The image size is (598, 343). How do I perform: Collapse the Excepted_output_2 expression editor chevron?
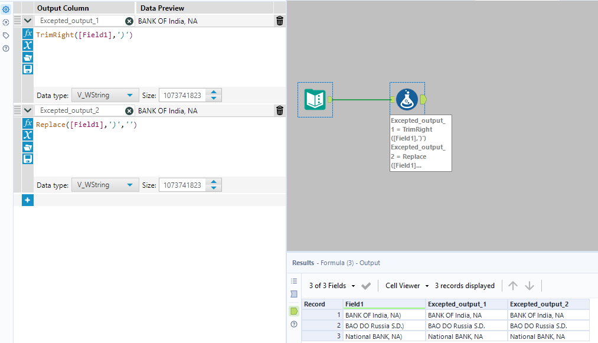coord(27,110)
